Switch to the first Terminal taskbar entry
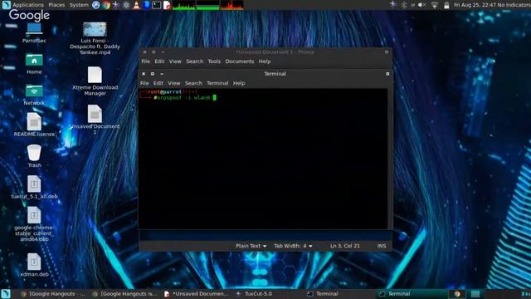This screenshot has height=299, width=531. tap(323, 294)
